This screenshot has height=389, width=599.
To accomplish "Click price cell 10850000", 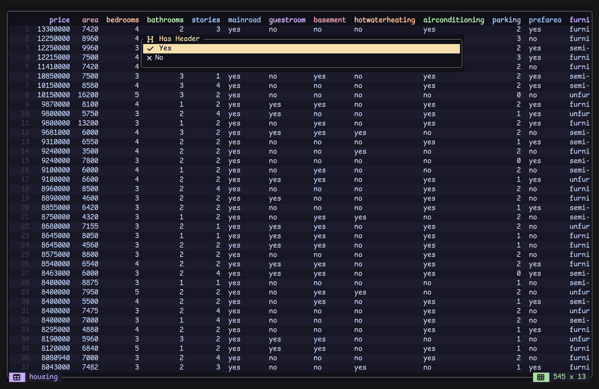I will click(x=53, y=76).
